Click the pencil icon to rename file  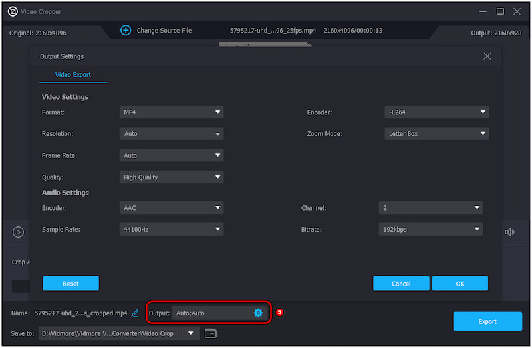click(x=135, y=313)
